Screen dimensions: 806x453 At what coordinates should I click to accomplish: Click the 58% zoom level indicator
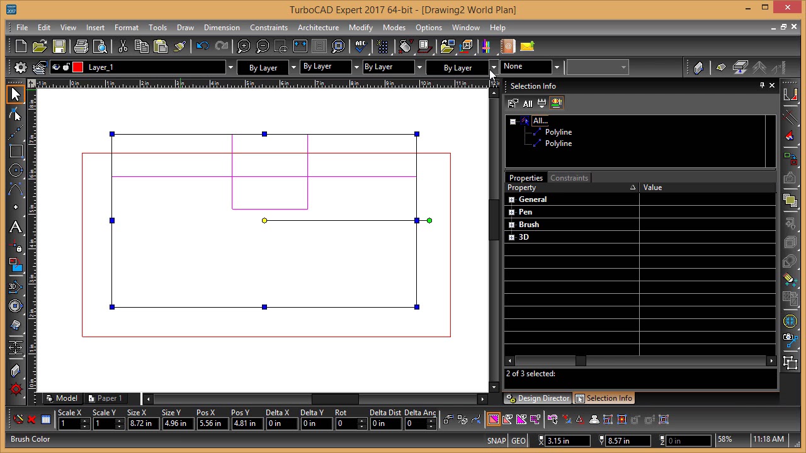point(725,439)
